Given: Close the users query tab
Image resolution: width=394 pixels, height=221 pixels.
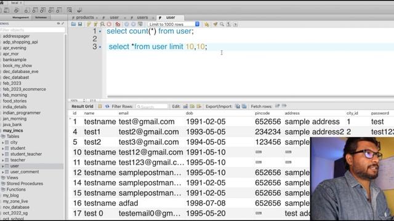Looking at the screenshot, I should [153, 18].
